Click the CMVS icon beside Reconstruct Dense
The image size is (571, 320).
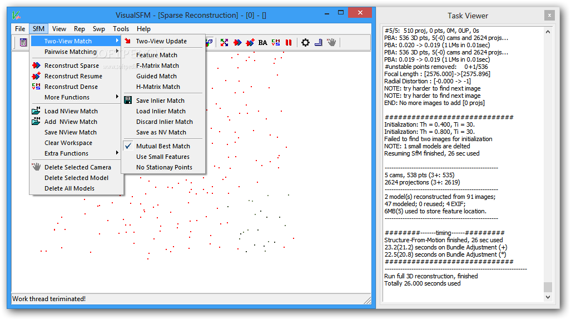(36, 87)
